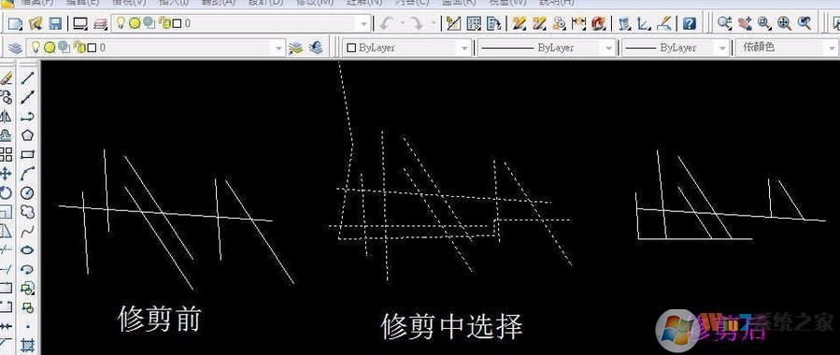Click the plot/preview monitor icon

[80, 23]
